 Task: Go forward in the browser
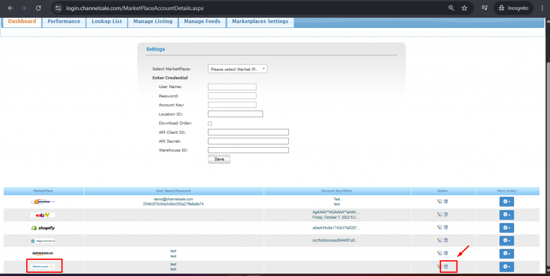(24, 8)
